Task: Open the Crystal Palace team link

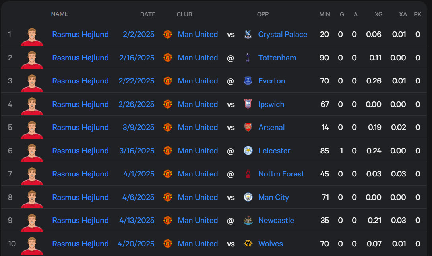Action: pos(283,35)
